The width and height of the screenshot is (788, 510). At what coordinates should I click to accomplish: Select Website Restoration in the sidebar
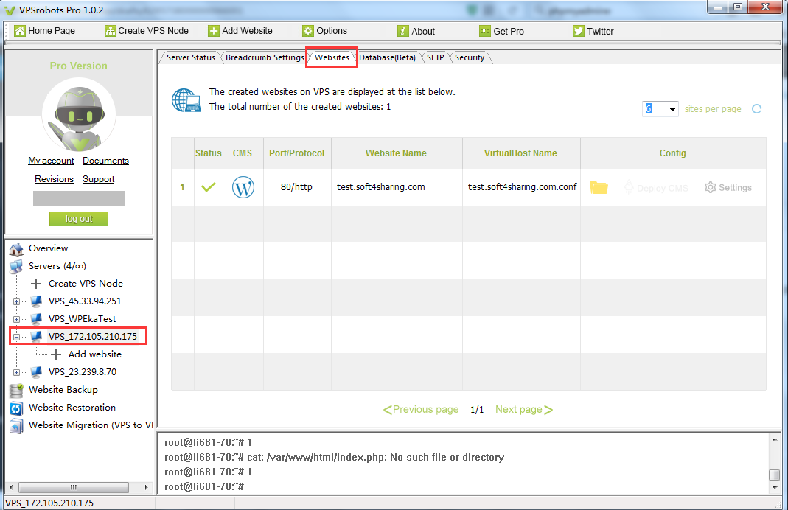point(72,408)
